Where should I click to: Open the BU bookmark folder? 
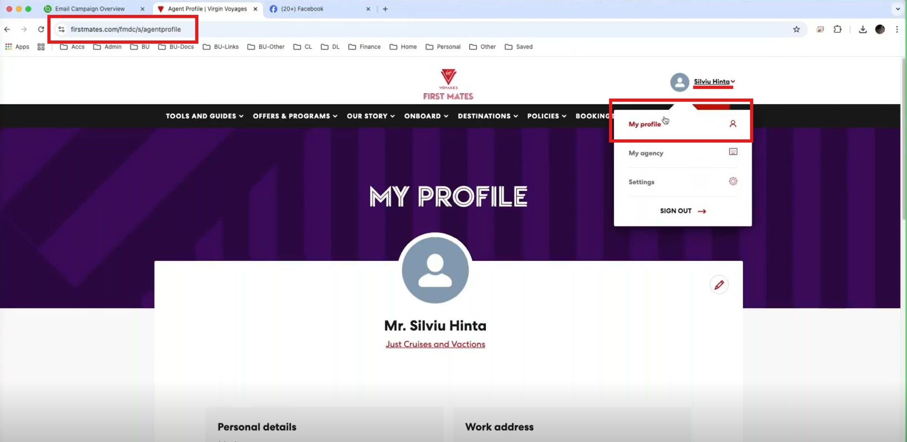point(140,47)
